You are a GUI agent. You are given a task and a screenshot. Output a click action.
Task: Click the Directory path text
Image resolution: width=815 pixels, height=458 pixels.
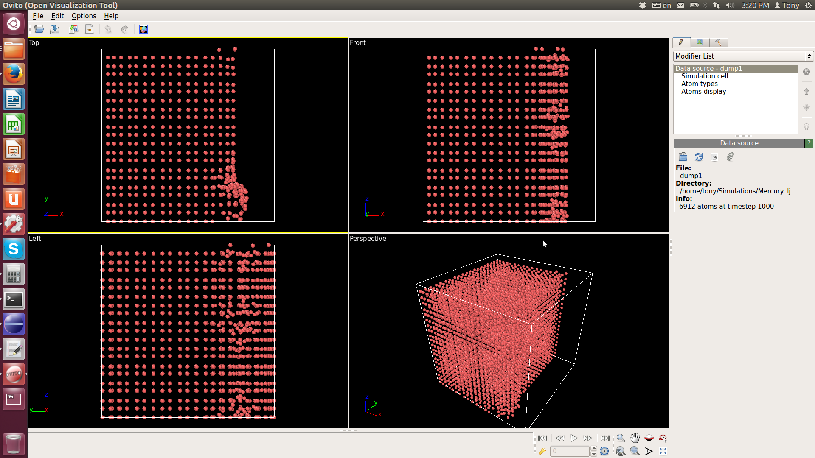coord(735,191)
